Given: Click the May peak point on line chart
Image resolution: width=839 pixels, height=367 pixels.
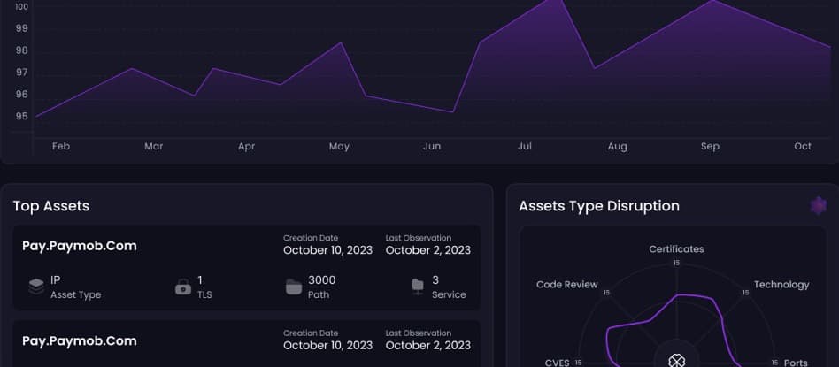Looking at the screenshot, I should point(342,42).
